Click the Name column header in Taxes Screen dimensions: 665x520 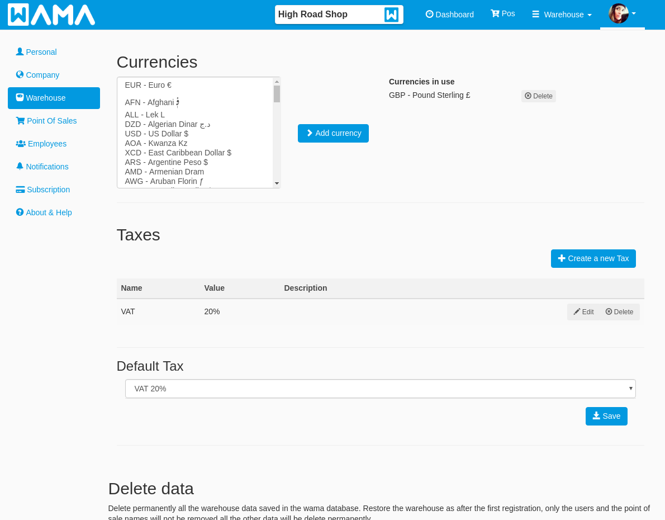(x=131, y=288)
